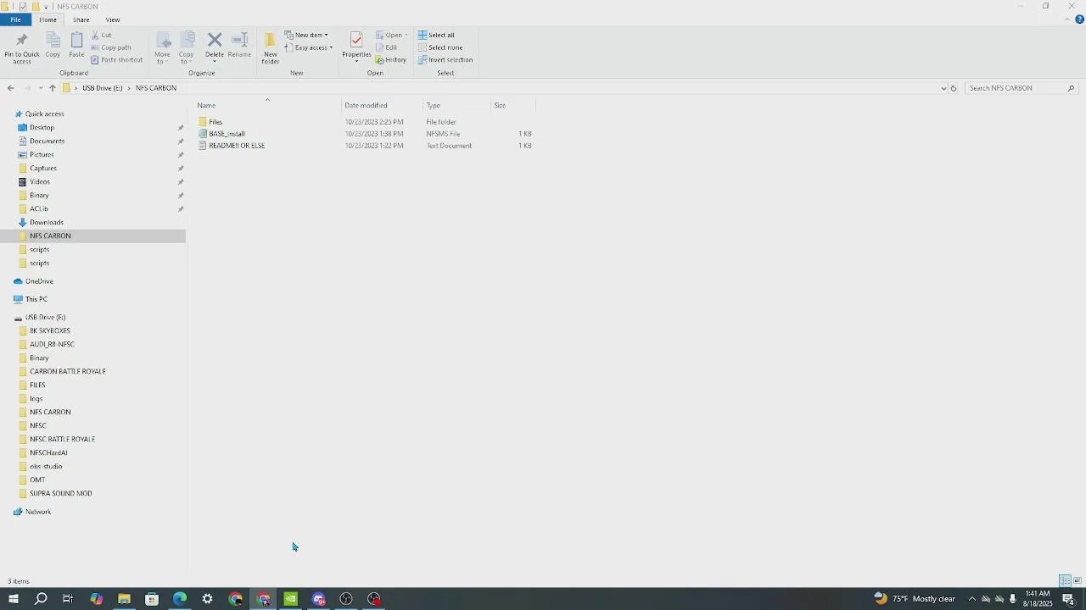Switch to the View ribbon tab
The width and height of the screenshot is (1086, 610).
(x=113, y=19)
